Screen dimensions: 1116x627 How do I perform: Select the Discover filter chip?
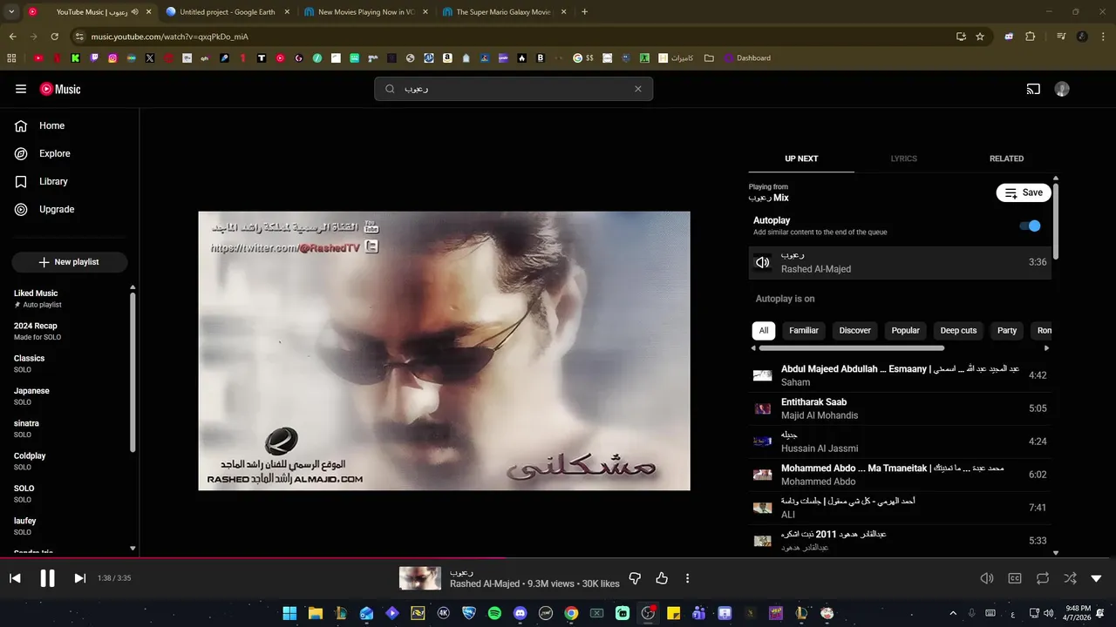point(854,331)
